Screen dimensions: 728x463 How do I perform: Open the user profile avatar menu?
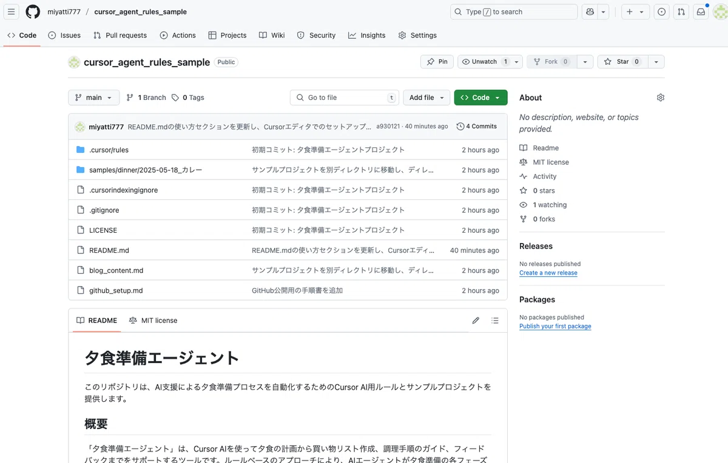coord(721,12)
